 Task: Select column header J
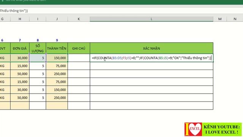pos(57,19)
